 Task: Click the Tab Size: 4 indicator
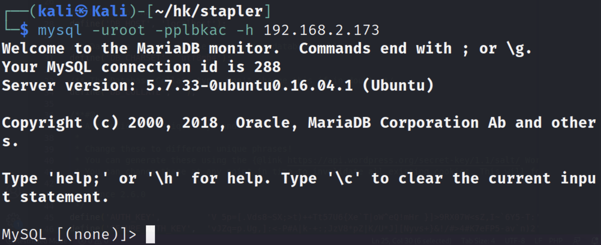(x=478, y=241)
